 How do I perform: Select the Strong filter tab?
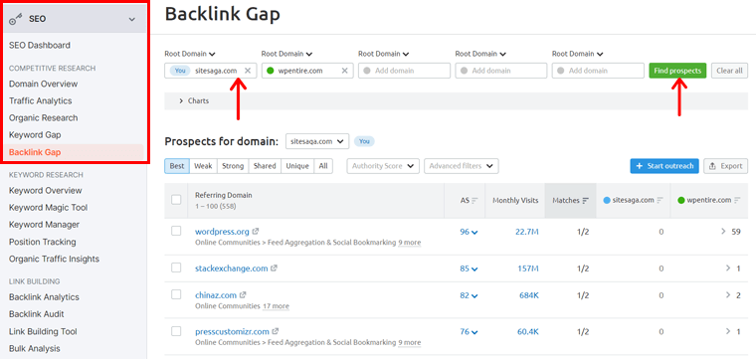233,166
